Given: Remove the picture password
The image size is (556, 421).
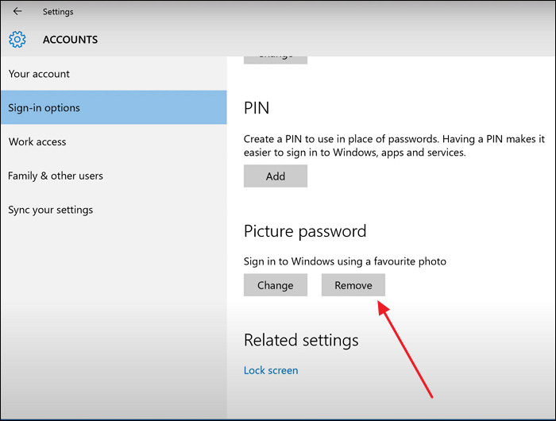Looking at the screenshot, I should (353, 285).
